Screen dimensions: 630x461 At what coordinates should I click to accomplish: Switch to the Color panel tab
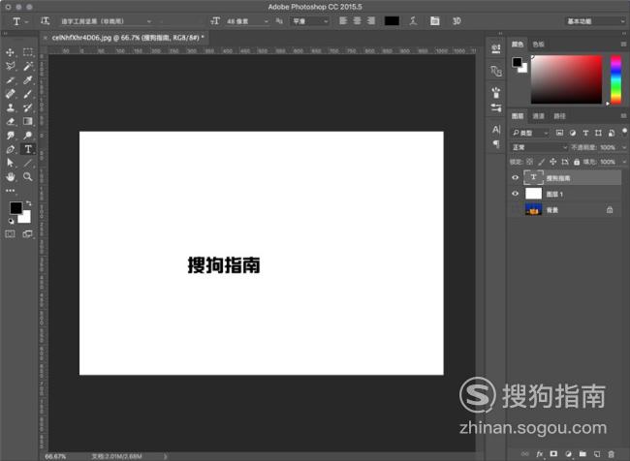[x=518, y=45]
